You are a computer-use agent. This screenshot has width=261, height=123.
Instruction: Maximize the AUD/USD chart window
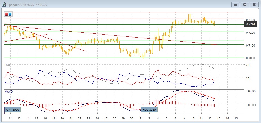point(245,4)
